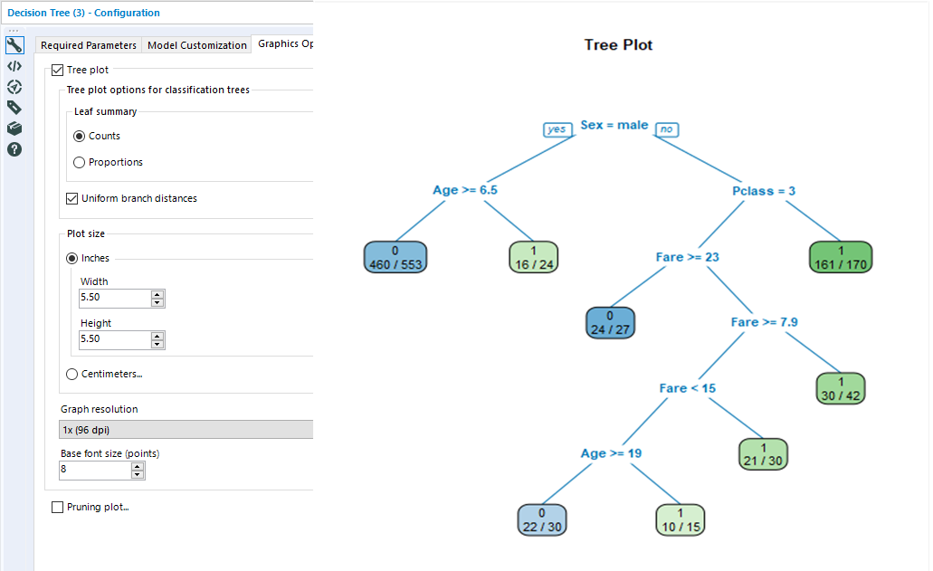Open the Annotation tag icon

14,107
